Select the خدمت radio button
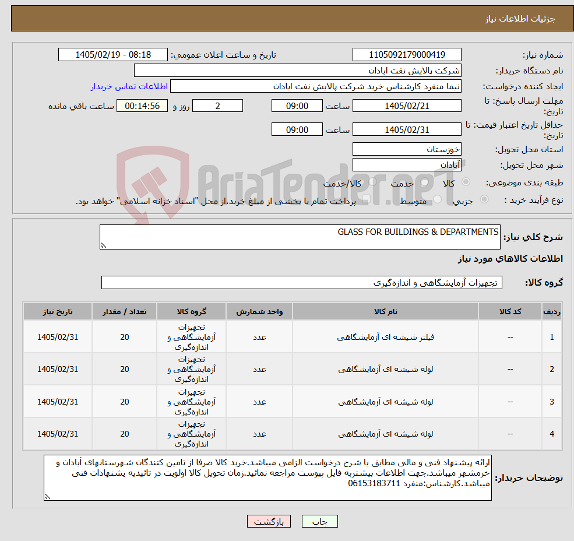574x541 pixels. click(x=425, y=182)
